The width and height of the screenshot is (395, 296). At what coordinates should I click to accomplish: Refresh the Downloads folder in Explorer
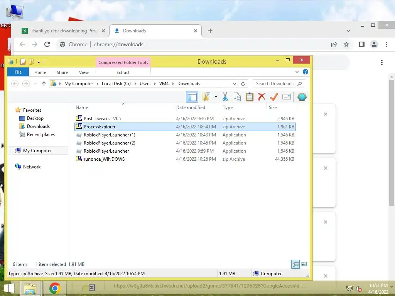pos(243,84)
